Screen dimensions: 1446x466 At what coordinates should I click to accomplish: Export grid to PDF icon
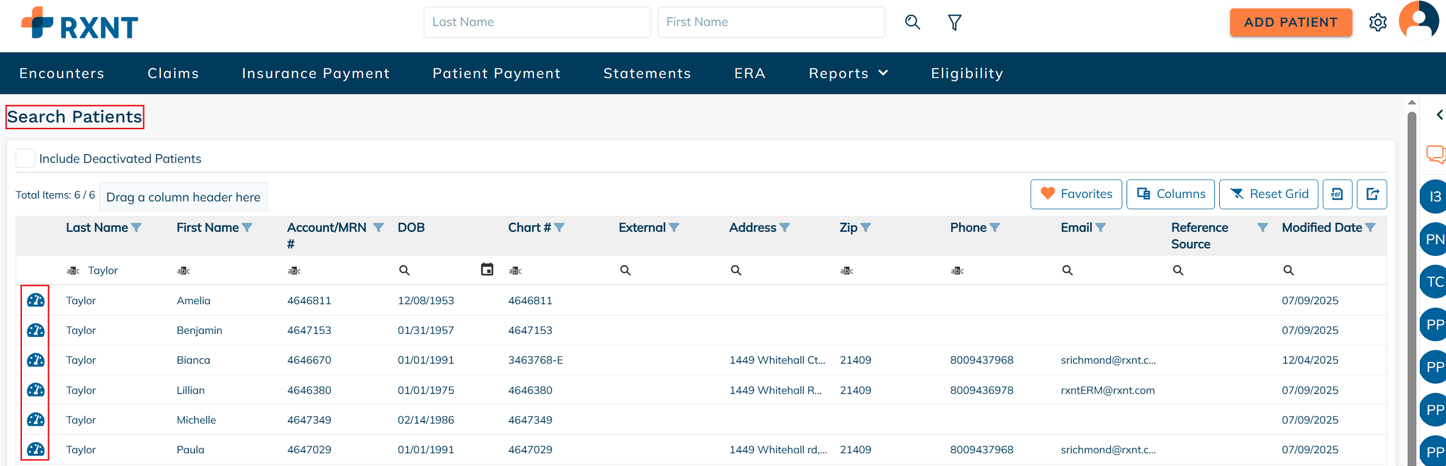1337,194
